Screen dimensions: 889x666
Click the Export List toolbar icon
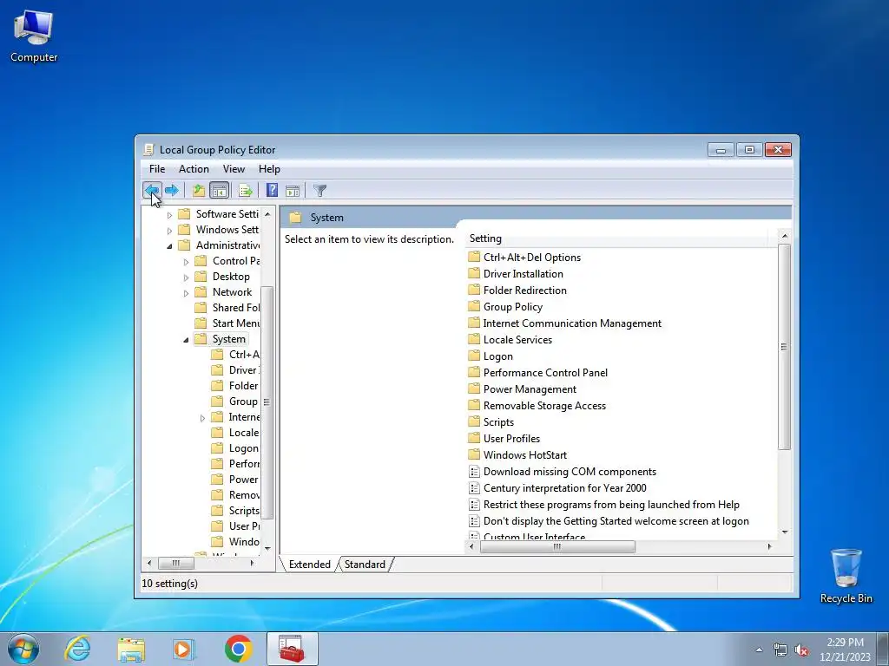pyautogui.click(x=246, y=190)
